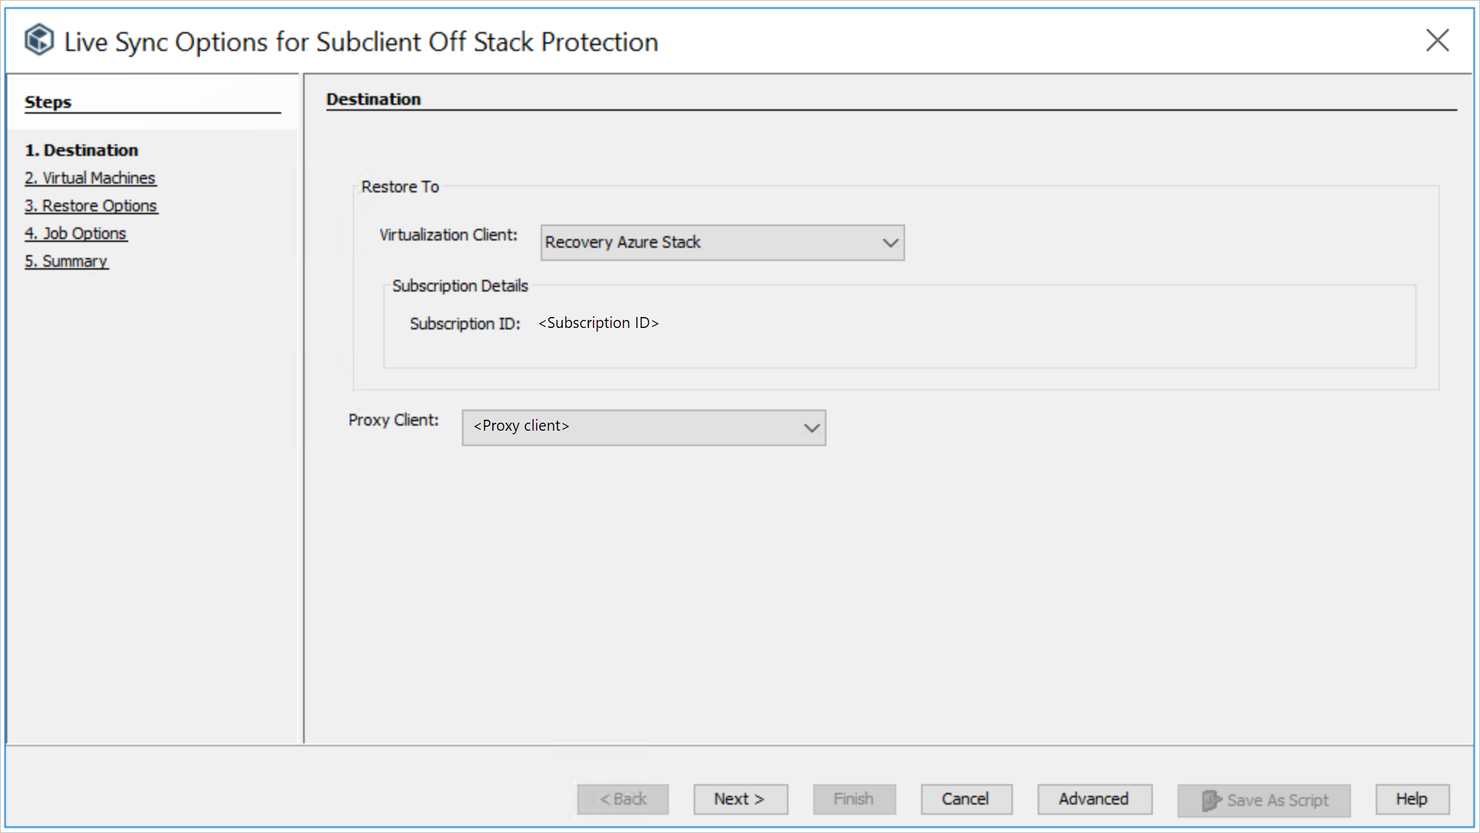Click the Restore Options step icon
Image resolution: width=1480 pixels, height=833 pixels.
[92, 206]
